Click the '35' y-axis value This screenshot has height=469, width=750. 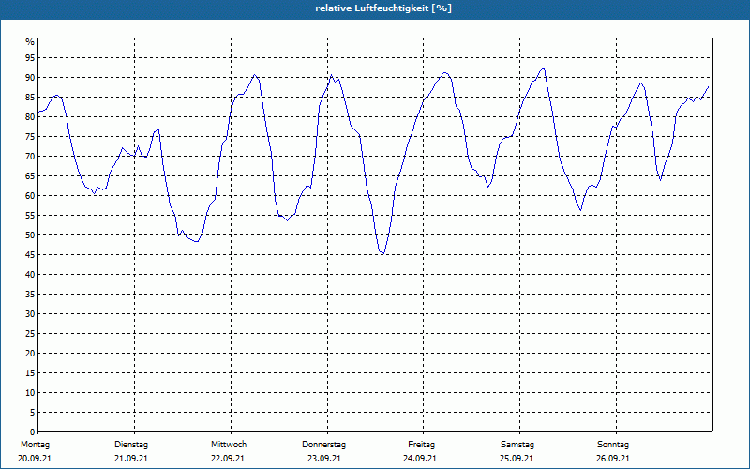[x=30, y=295]
